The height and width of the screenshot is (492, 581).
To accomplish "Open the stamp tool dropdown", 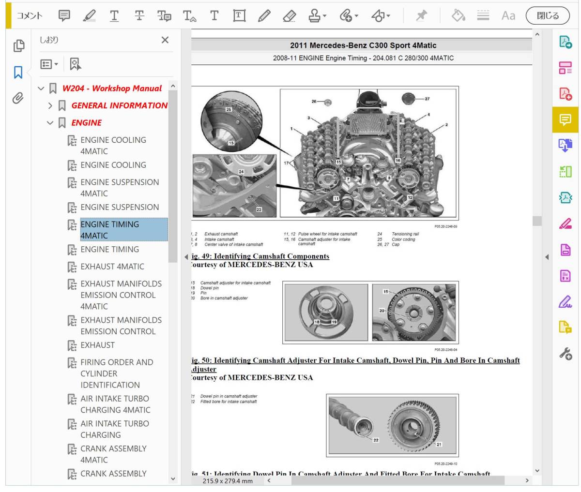I will [x=318, y=15].
